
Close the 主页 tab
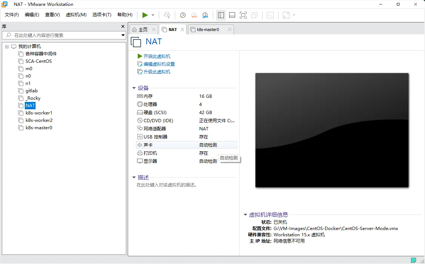coord(154,30)
